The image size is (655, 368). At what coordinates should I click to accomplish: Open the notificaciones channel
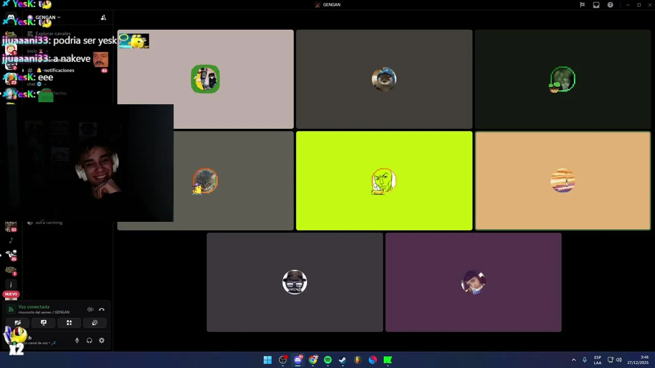67,71
